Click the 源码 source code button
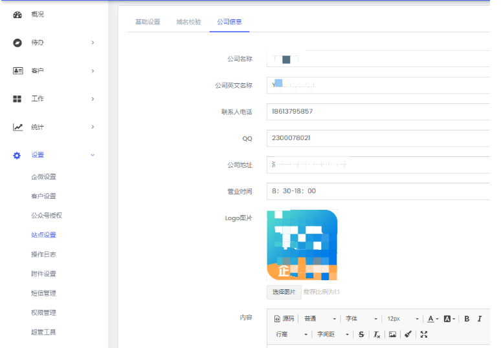The width and height of the screenshot is (501, 348). coord(284,318)
